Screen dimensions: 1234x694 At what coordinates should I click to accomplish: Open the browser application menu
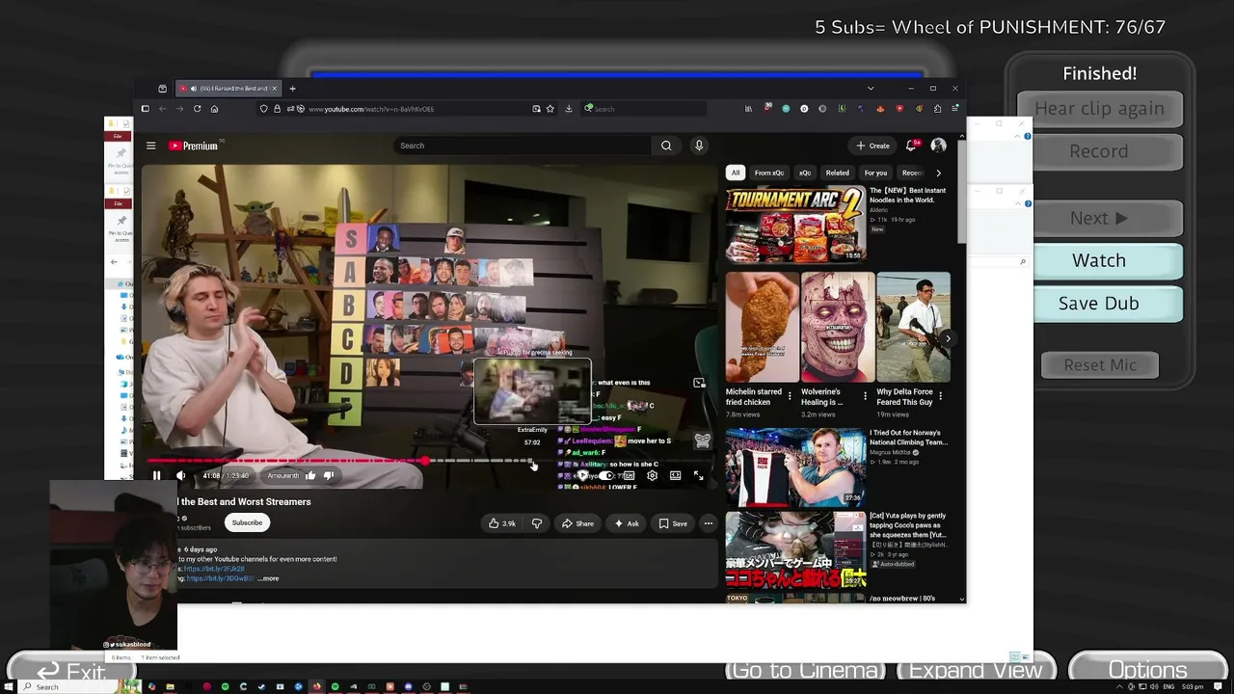(954, 109)
